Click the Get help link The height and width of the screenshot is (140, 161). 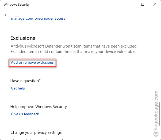(x=18, y=88)
